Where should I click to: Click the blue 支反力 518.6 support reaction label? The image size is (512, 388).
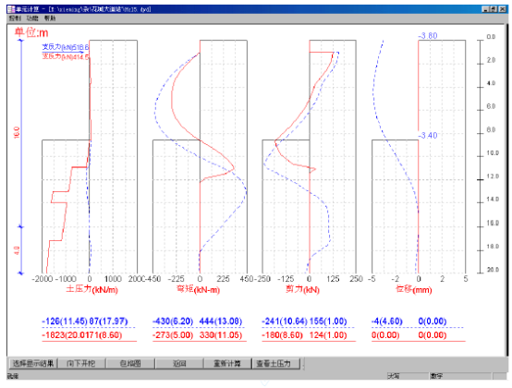[x=66, y=47]
